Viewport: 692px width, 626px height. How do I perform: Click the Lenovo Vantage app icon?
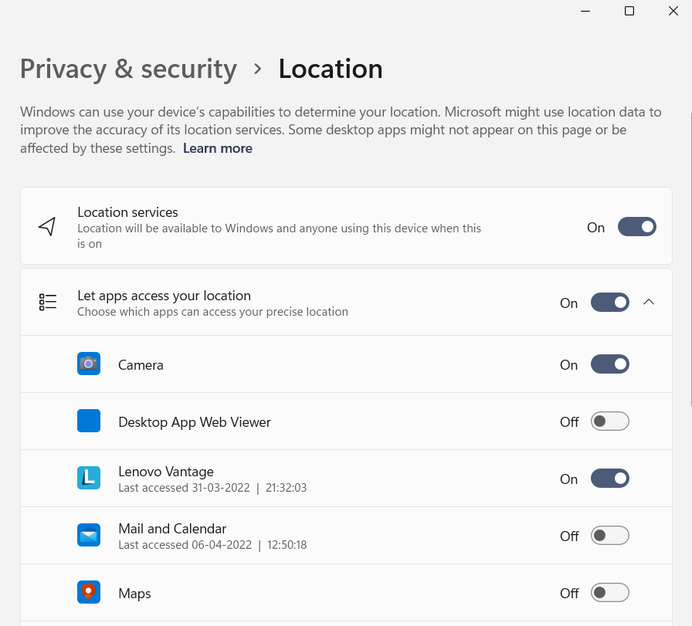coord(89,479)
